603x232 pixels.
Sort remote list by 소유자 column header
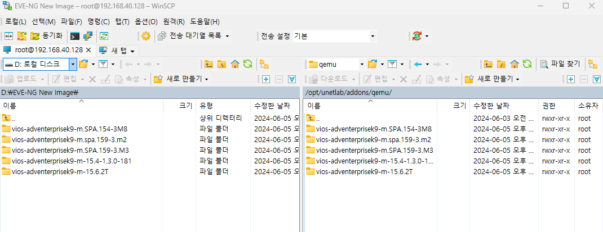coord(588,106)
